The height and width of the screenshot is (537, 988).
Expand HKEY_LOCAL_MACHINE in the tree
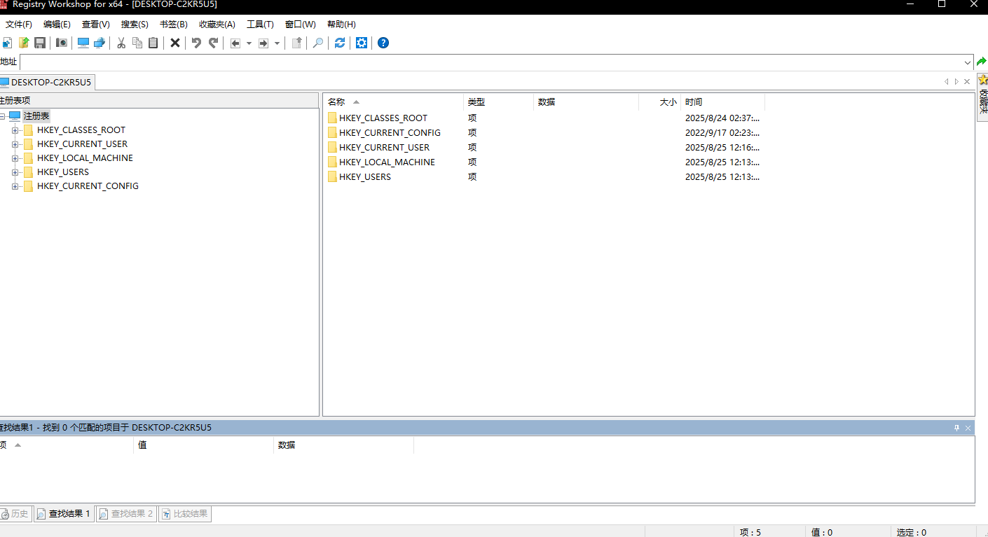pyautogui.click(x=15, y=158)
